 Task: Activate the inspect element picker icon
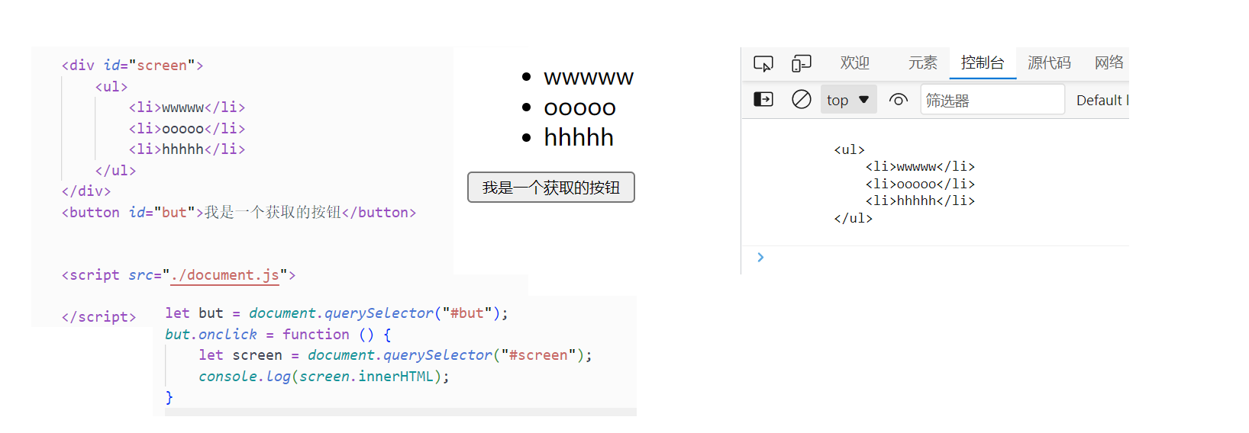pos(763,63)
